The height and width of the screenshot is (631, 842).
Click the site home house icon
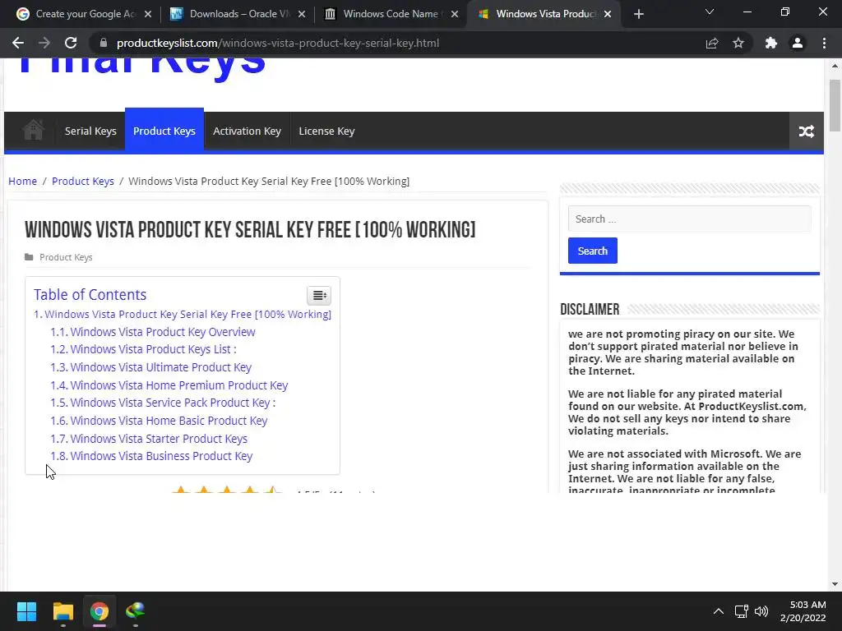pyautogui.click(x=33, y=131)
